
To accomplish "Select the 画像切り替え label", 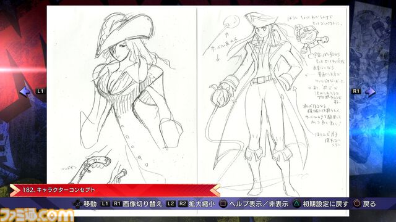I will pos(142,204).
